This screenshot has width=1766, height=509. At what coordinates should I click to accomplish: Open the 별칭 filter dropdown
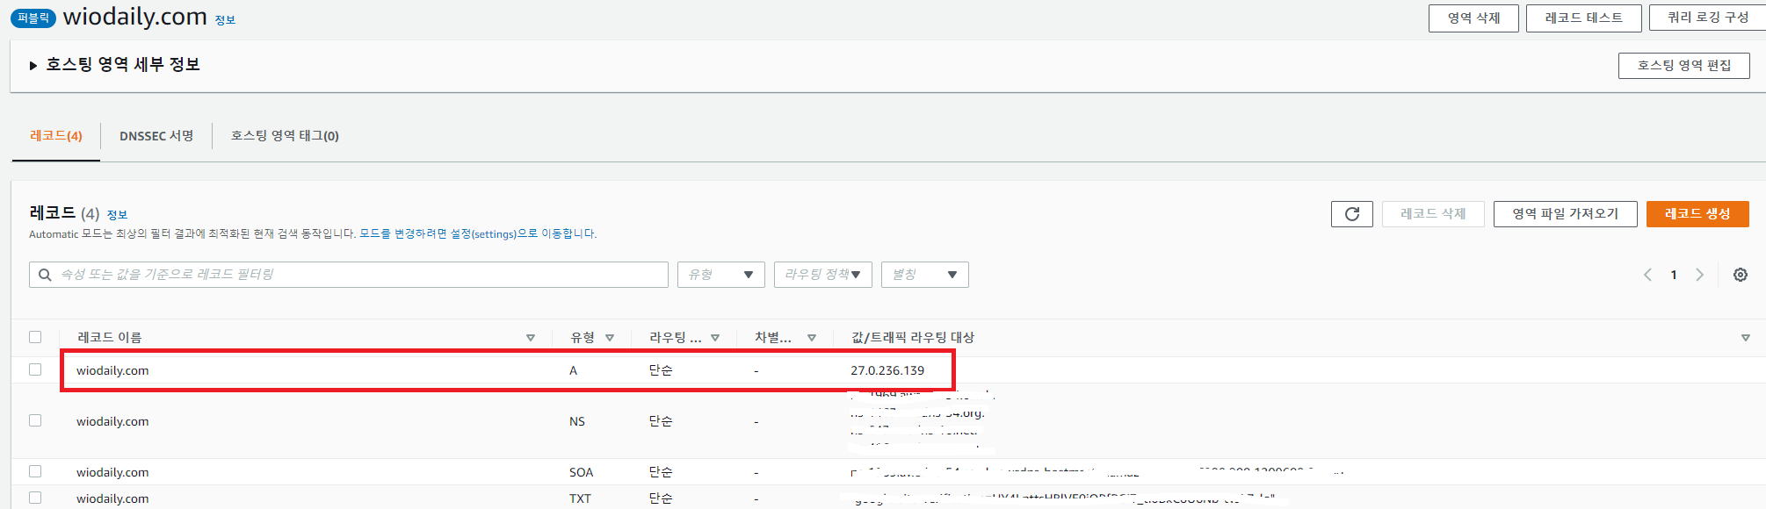(x=925, y=275)
